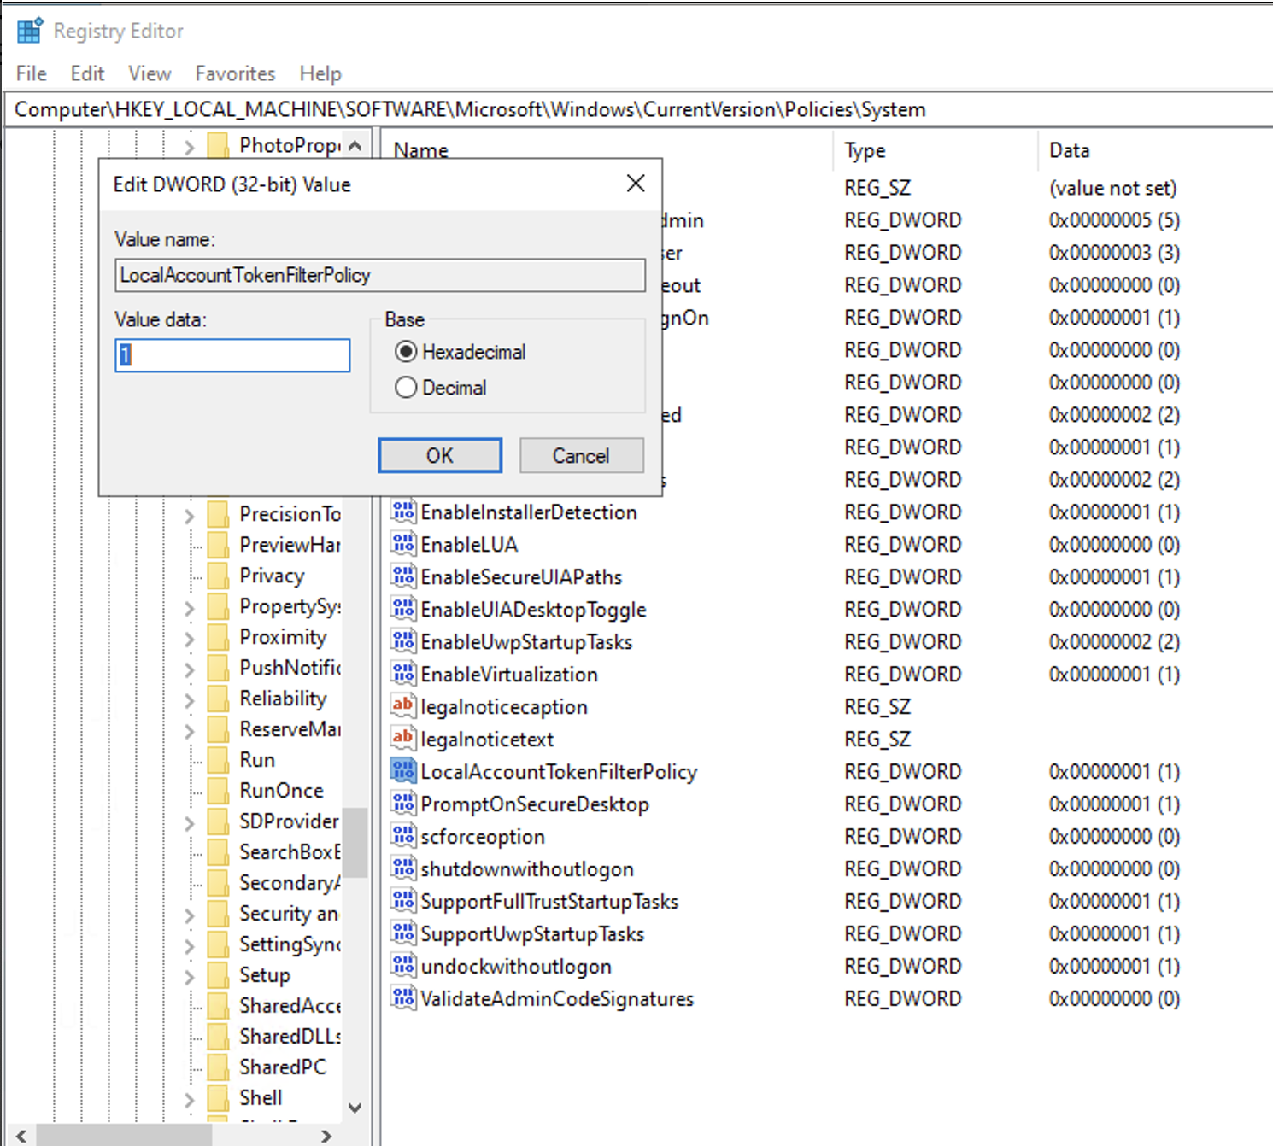Click the scforceoption value icon
This screenshot has height=1146, width=1273.
coord(403,836)
